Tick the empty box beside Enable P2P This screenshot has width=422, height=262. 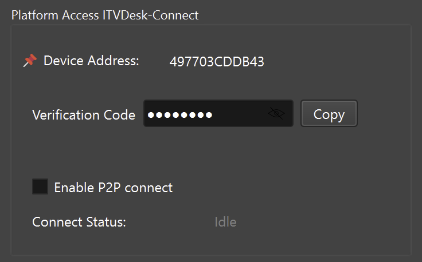pyautogui.click(x=40, y=187)
